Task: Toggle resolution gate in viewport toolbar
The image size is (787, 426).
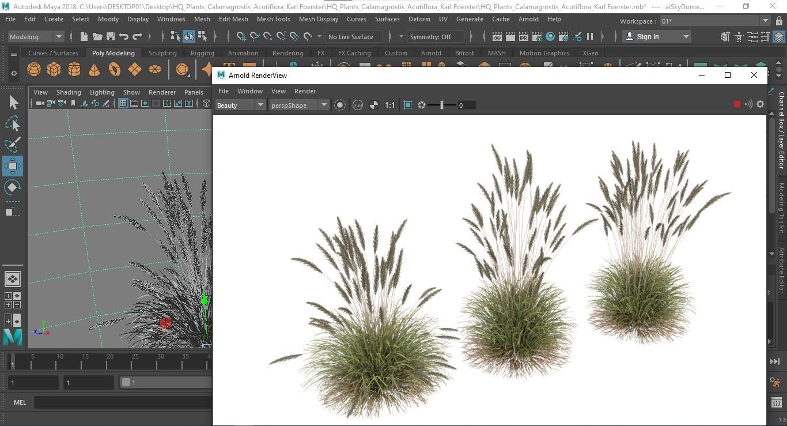Action: 145,103
